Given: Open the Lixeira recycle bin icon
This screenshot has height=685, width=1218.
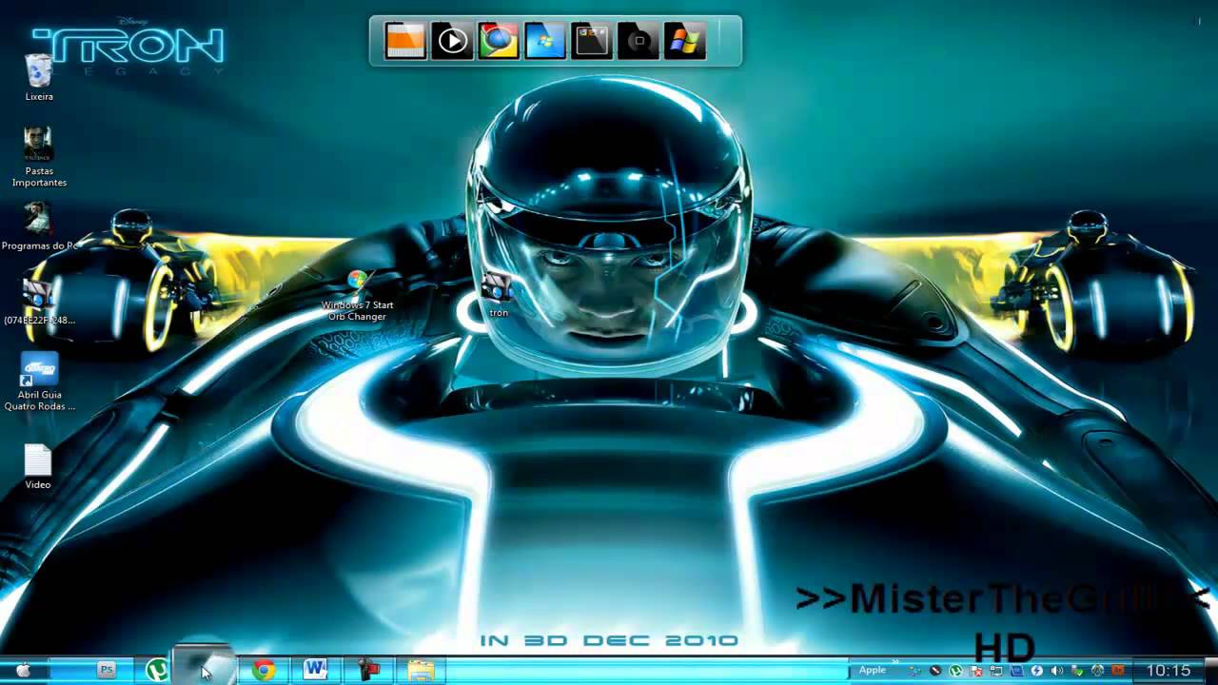Looking at the screenshot, I should (38, 76).
